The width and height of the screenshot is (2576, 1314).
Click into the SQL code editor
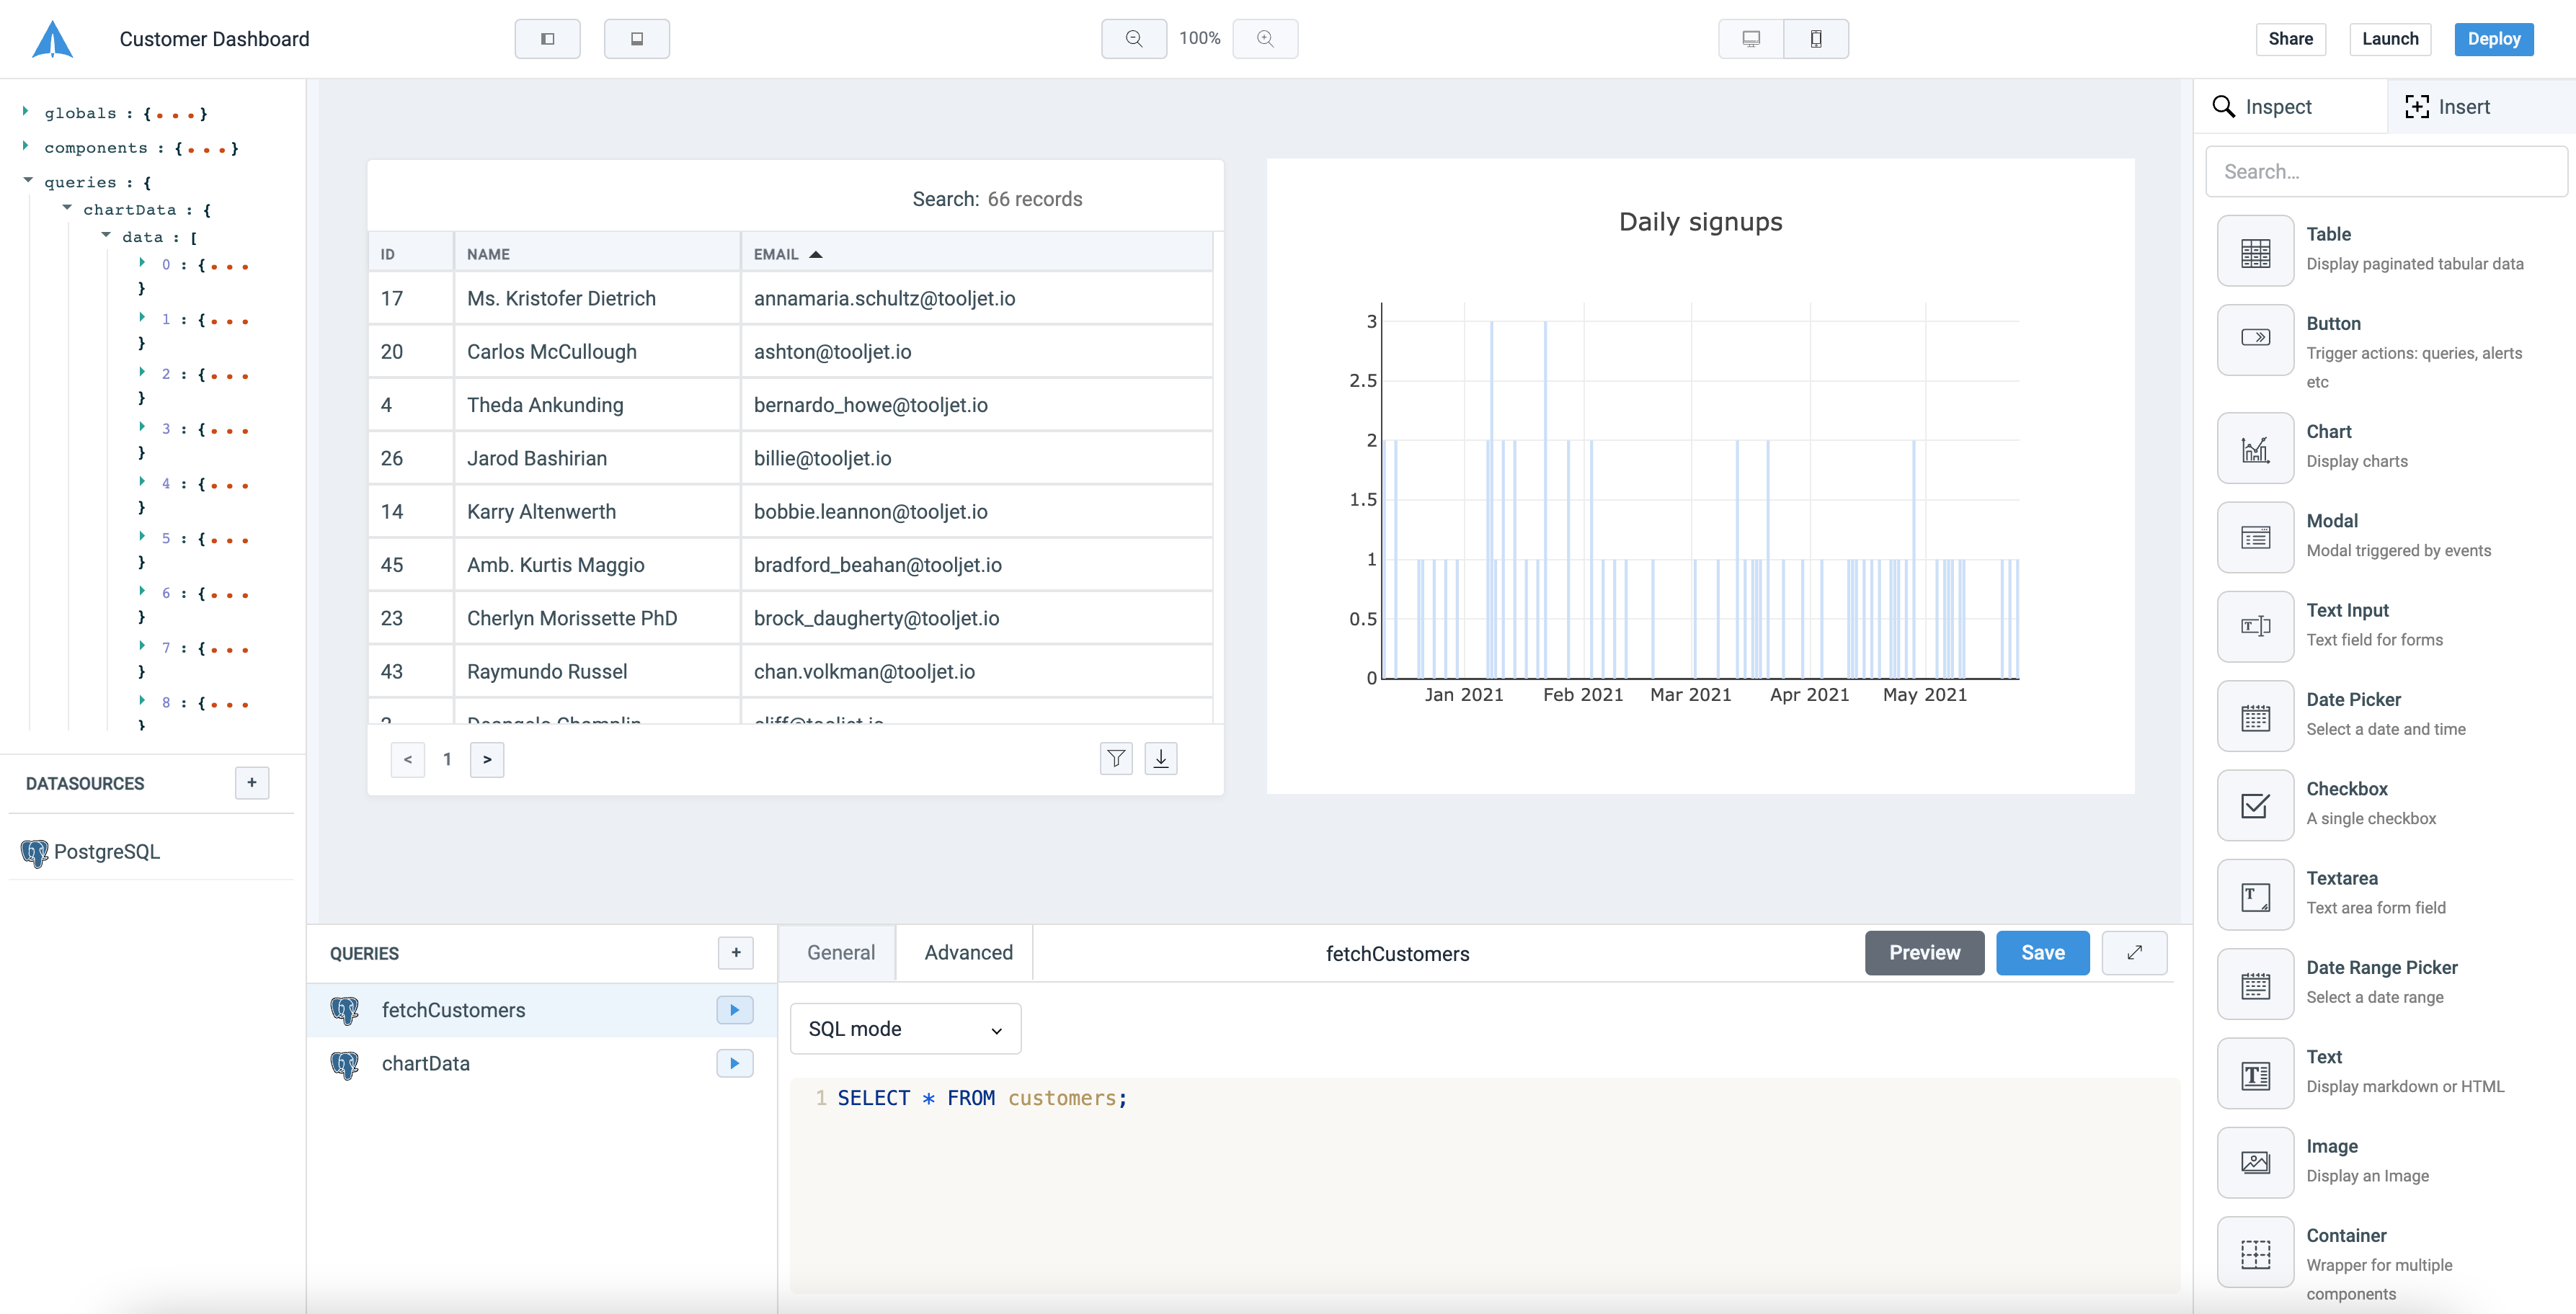tap(1485, 1184)
